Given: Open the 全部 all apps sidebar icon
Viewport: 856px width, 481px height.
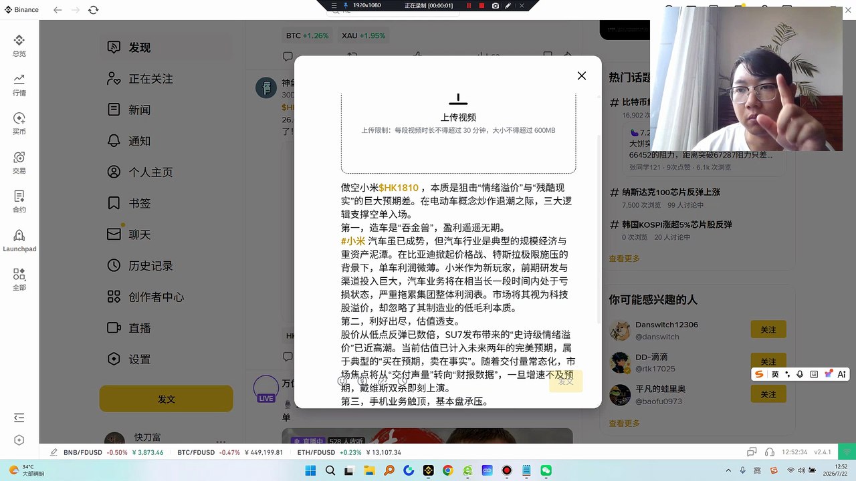Looking at the screenshot, I should 19,279.
